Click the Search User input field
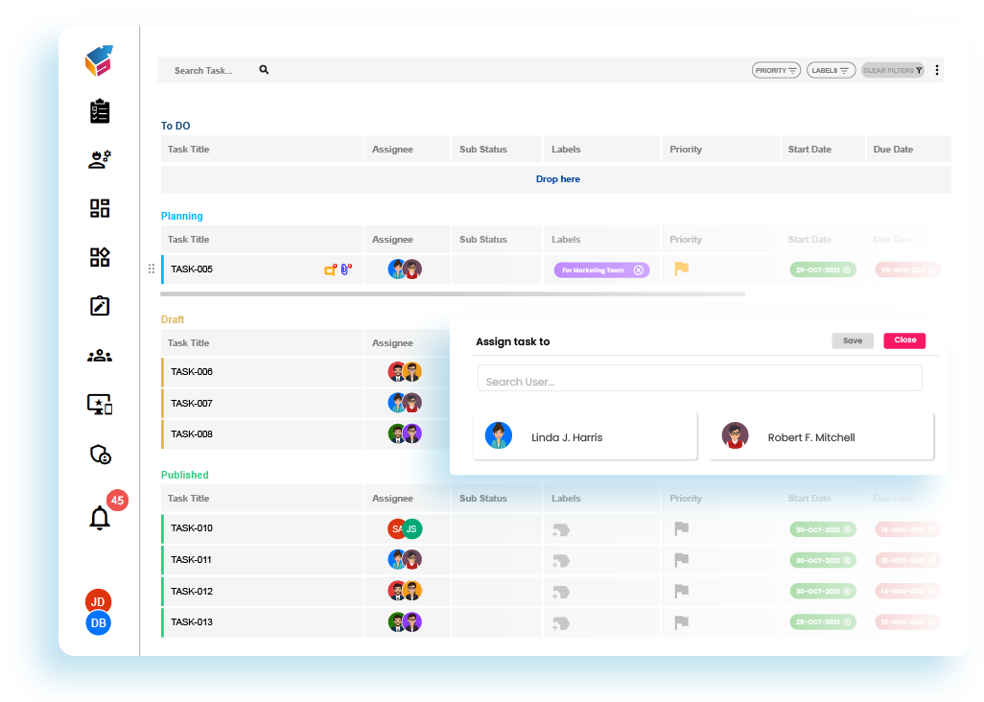Screen dimensions: 984x702 coord(700,378)
